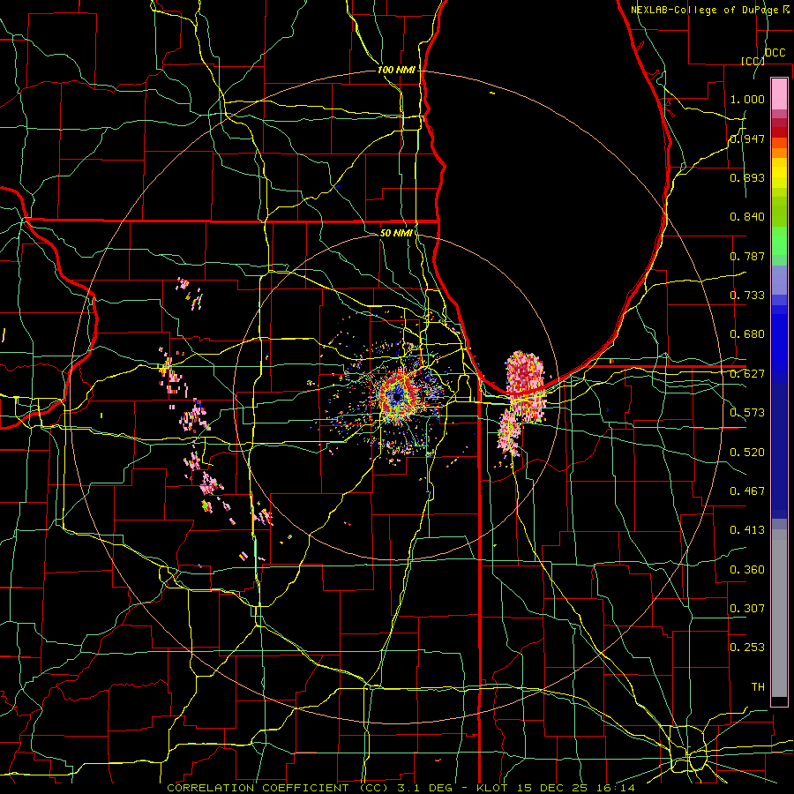Click the 0.467 scale value
This screenshot has height=794, width=794.
click(747, 491)
